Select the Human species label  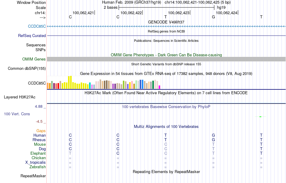[x=39, y=135]
